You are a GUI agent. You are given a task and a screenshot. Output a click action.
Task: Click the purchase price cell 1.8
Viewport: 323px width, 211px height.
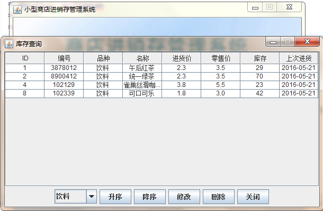pos(181,93)
